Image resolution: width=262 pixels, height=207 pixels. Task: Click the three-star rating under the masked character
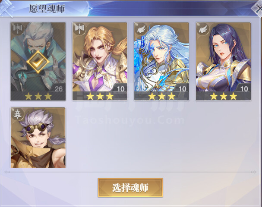pyautogui.click(x=38, y=96)
